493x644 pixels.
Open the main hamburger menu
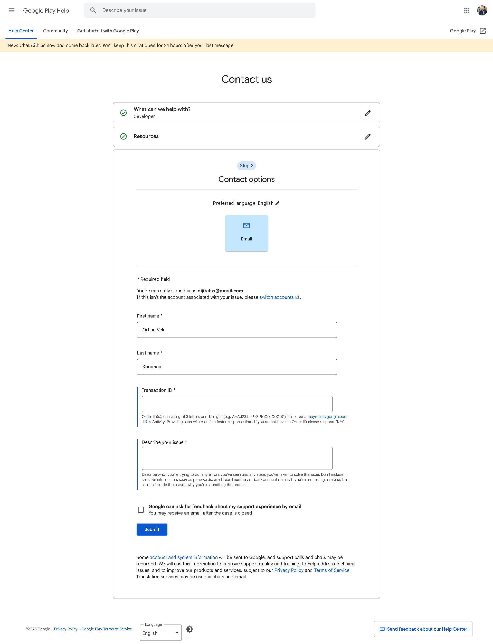tap(12, 11)
